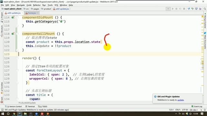Screen dimensions: 207x116
Task: Click the Stop square button in toolbar
Action: click(x=184, y=9)
